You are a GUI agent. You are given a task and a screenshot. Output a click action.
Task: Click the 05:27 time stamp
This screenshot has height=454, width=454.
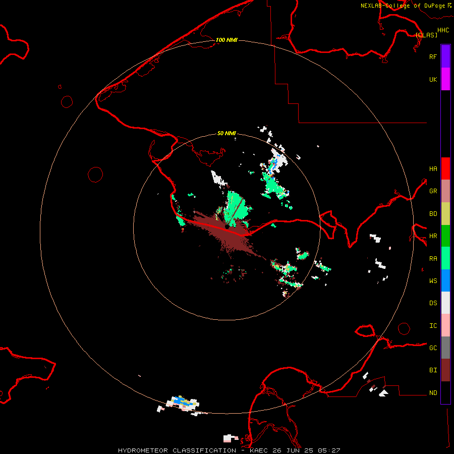click(x=328, y=450)
